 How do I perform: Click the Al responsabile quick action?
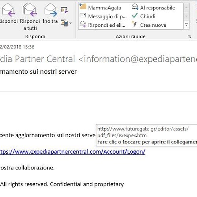(153, 7)
